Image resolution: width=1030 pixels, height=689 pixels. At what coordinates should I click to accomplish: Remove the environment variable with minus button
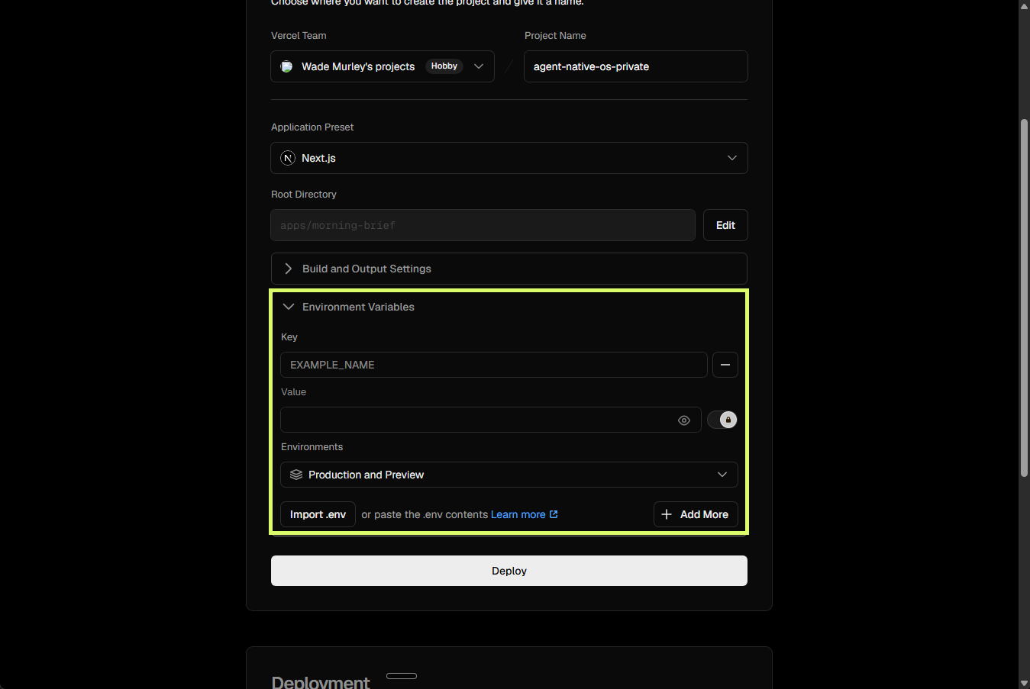(x=725, y=365)
